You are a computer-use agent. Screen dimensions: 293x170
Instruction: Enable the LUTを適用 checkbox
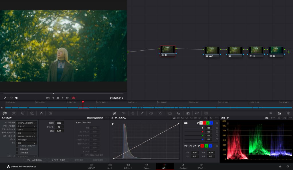(17, 153)
